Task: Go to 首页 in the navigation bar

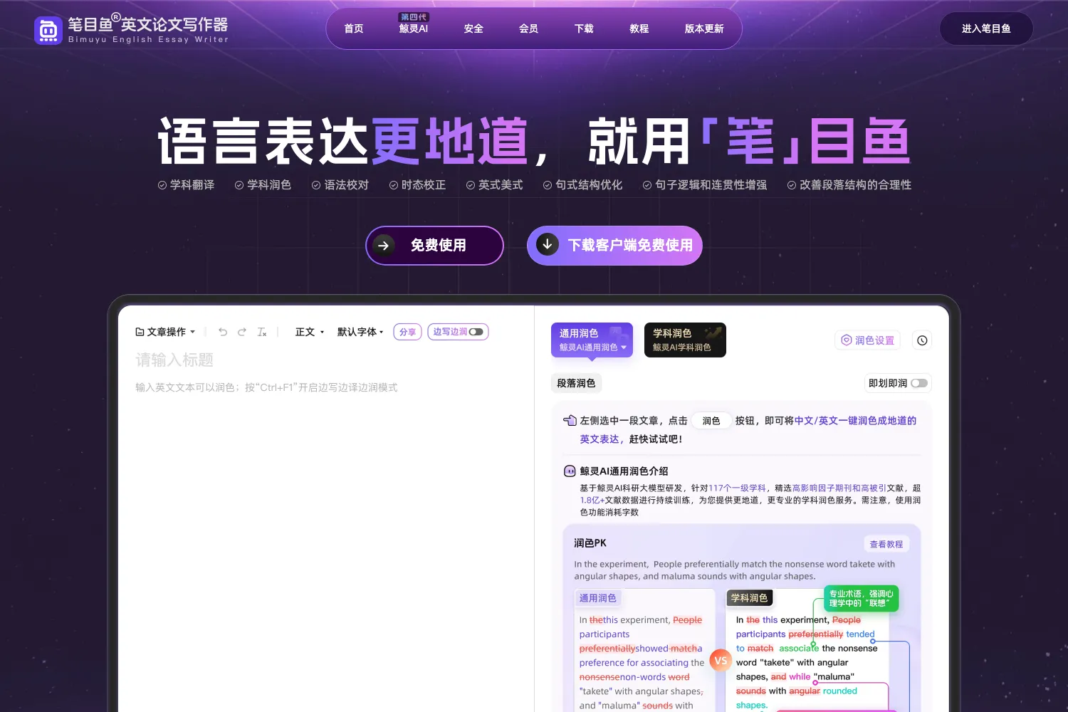Action: pos(354,28)
